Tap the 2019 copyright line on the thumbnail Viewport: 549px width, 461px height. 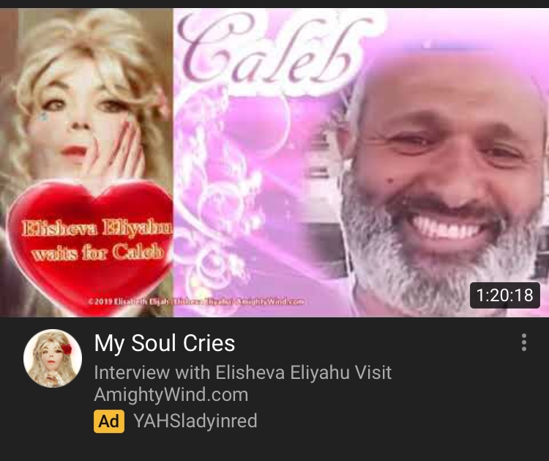click(196, 301)
